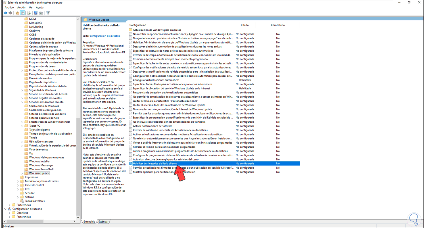426x228 pixels.
Task: Expand 'Protección contra vulnerabilidades' tree node
Action: click(x=22, y=70)
